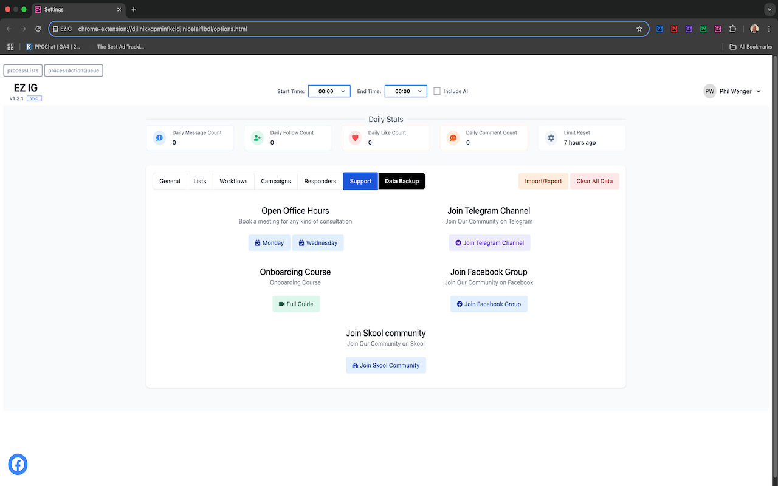Open the Start Time dropdown
778x486 pixels.
329,91
